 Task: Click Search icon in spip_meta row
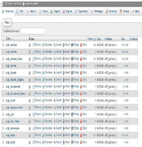tap(55, 135)
